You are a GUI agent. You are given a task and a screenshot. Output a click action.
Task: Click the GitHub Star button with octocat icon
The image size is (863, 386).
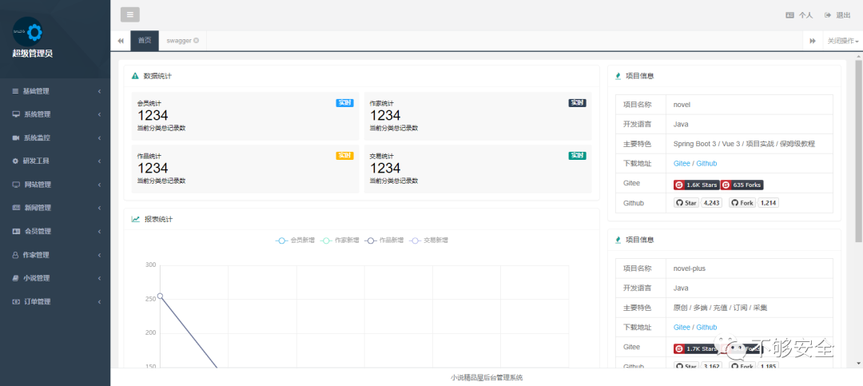coord(686,203)
